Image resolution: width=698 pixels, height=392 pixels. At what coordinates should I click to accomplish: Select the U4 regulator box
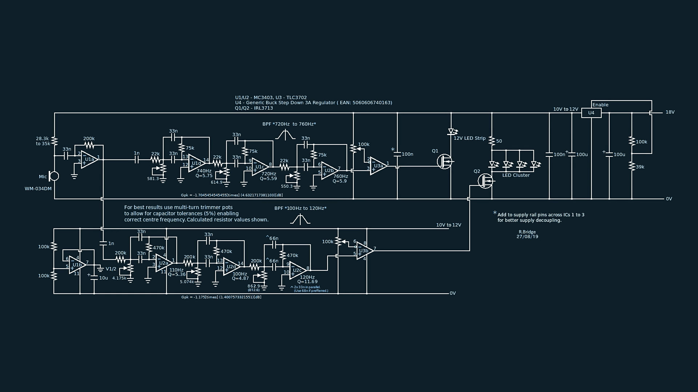point(591,113)
